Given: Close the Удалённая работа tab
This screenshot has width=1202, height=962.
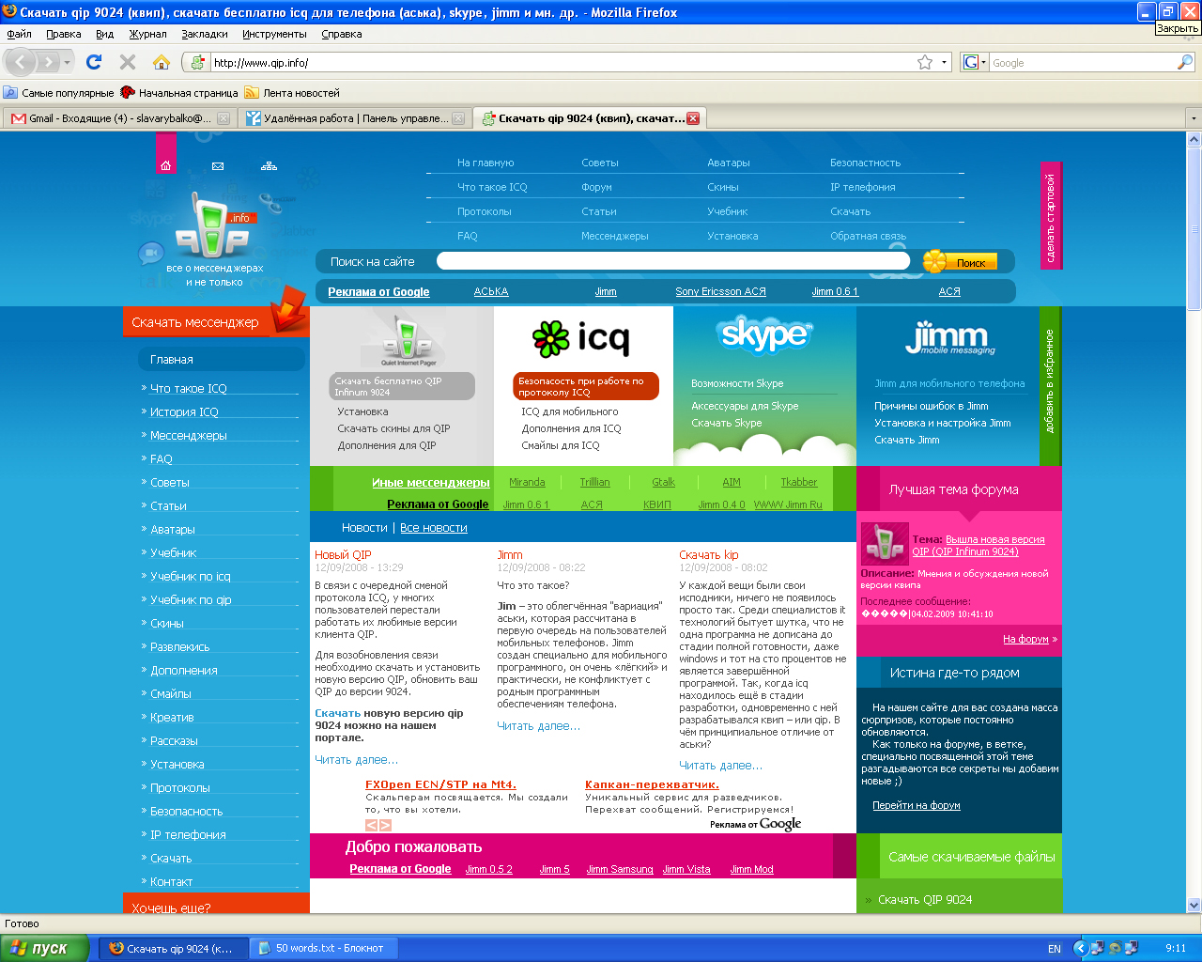Looking at the screenshot, I should click(x=458, y=118).
